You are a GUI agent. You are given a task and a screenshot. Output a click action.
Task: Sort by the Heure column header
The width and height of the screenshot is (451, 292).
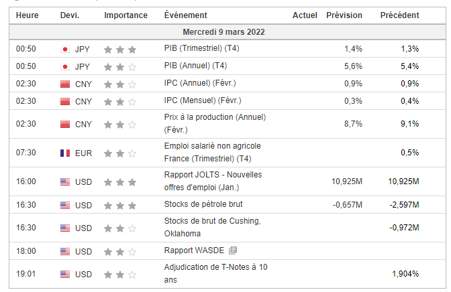(27, 15)
